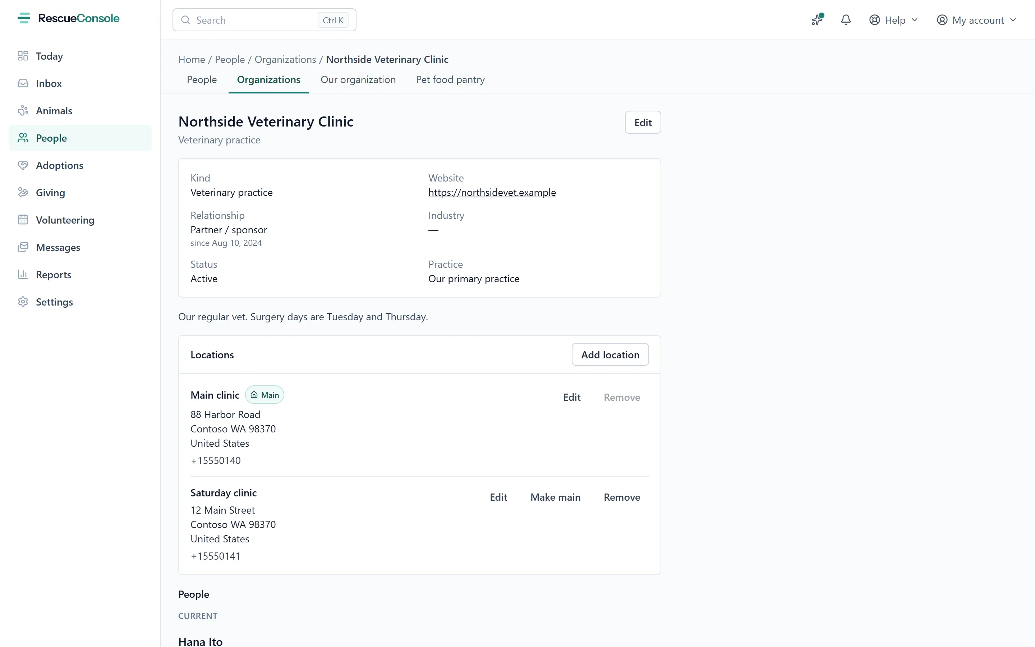The image size is (1035, 647).
Task: Open the Messages envelope icon
Action: [x=23, y=247]
